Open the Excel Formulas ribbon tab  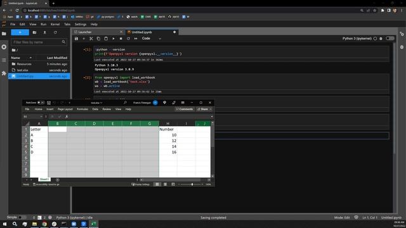(x=82, y=109)
